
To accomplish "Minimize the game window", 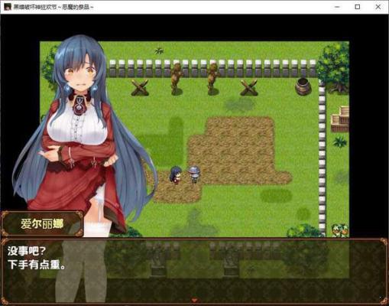I will point(337,7).
